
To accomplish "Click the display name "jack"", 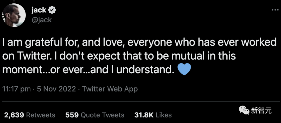I will [39, 10].
